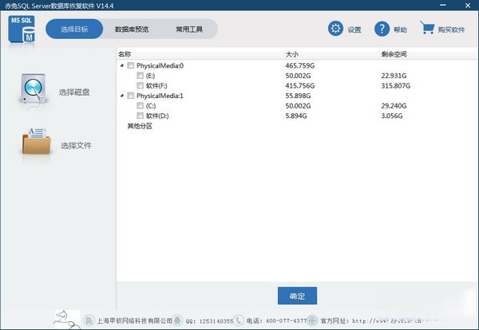Check the PhysicalMedia:0 checkbox
Image resolution: width=479 pixels, height=330 pixels.
point(130,65)
